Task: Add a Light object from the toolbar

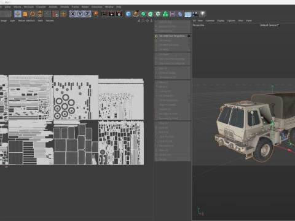Action: tap(203, 14)
